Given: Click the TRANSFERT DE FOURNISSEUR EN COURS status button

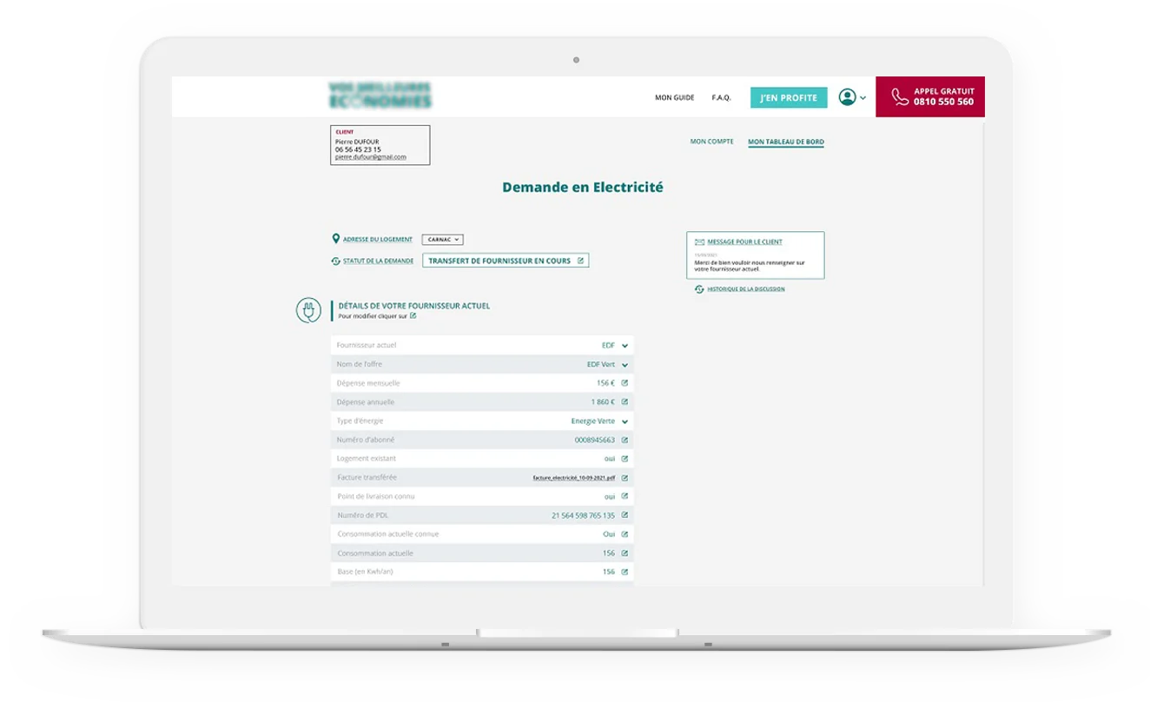Looking at the screenshot, I should (x=506, y=261).
